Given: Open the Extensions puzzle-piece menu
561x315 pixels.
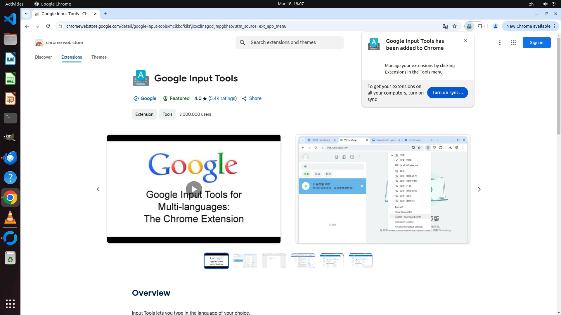Looking at the screenshot, I should [x=480, y=26].
